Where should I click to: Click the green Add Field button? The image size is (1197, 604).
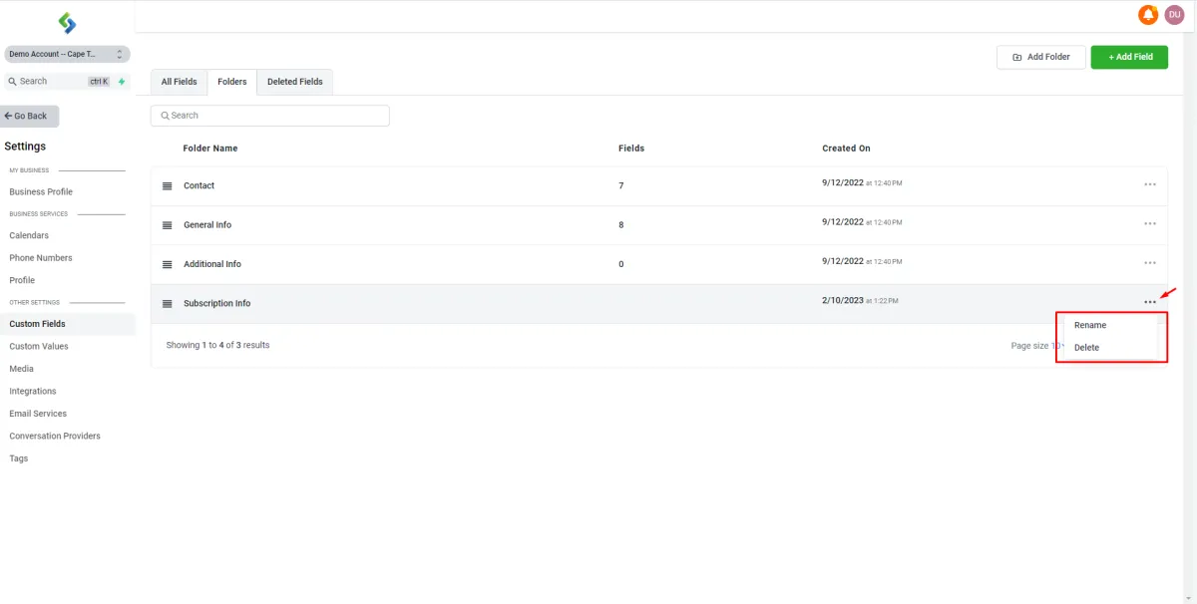(1129, 57)
